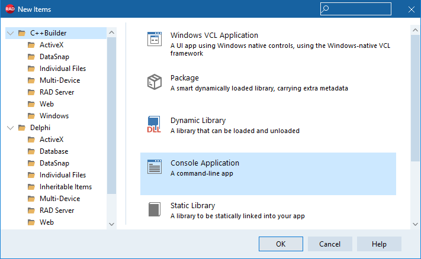Open ActiveX under Delphi

tap(52, 140)
